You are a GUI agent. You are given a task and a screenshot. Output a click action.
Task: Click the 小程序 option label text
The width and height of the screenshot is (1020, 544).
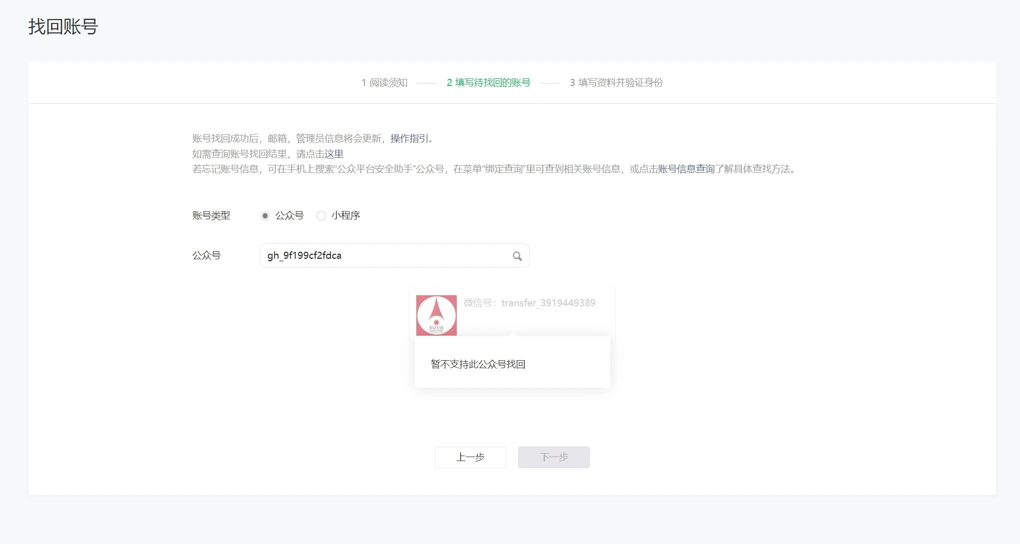click(x=345, y=216)
